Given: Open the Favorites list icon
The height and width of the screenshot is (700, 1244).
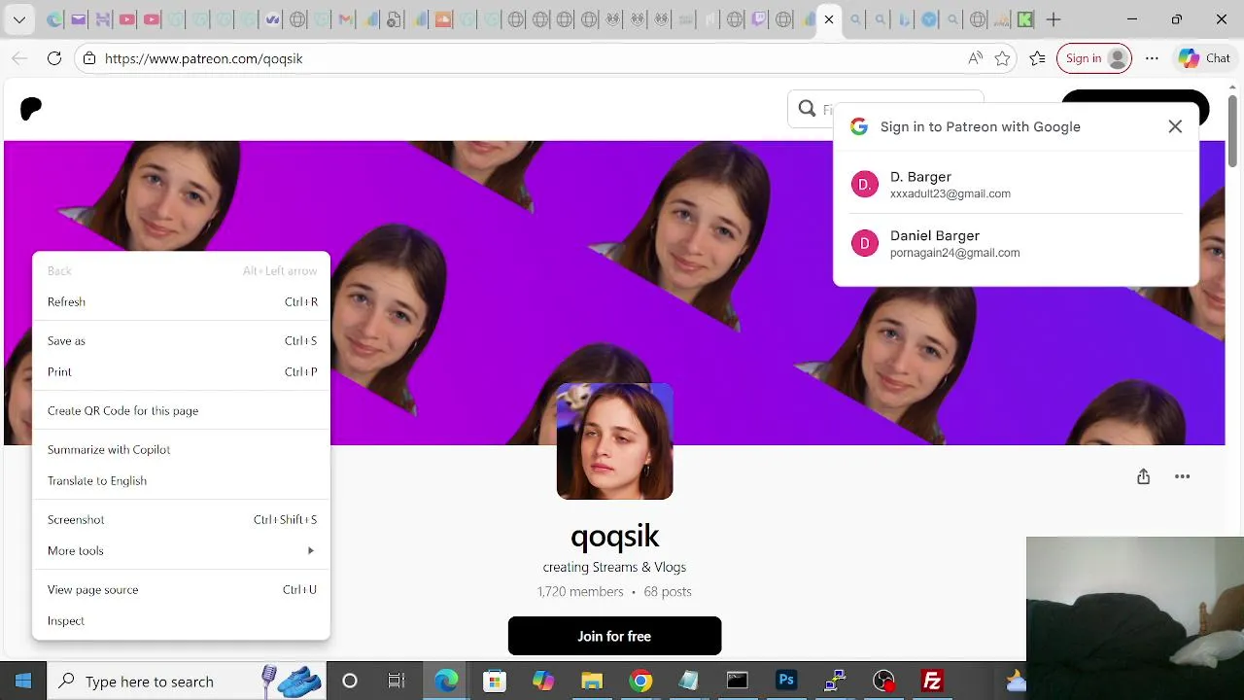Looking at the screenshot, I should click(x=1038, y=58).
